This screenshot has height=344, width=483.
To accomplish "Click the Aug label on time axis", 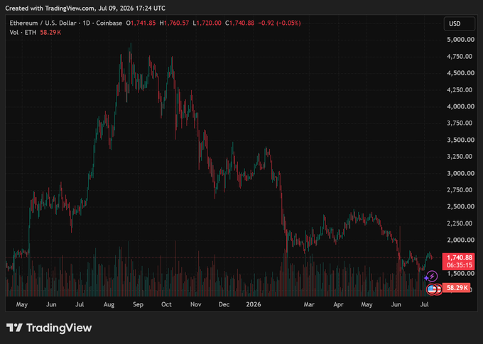I will pos(109,304).
